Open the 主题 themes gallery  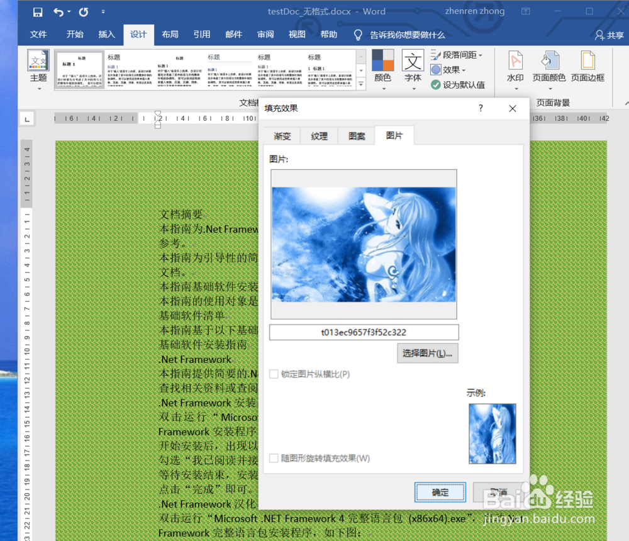38,70
